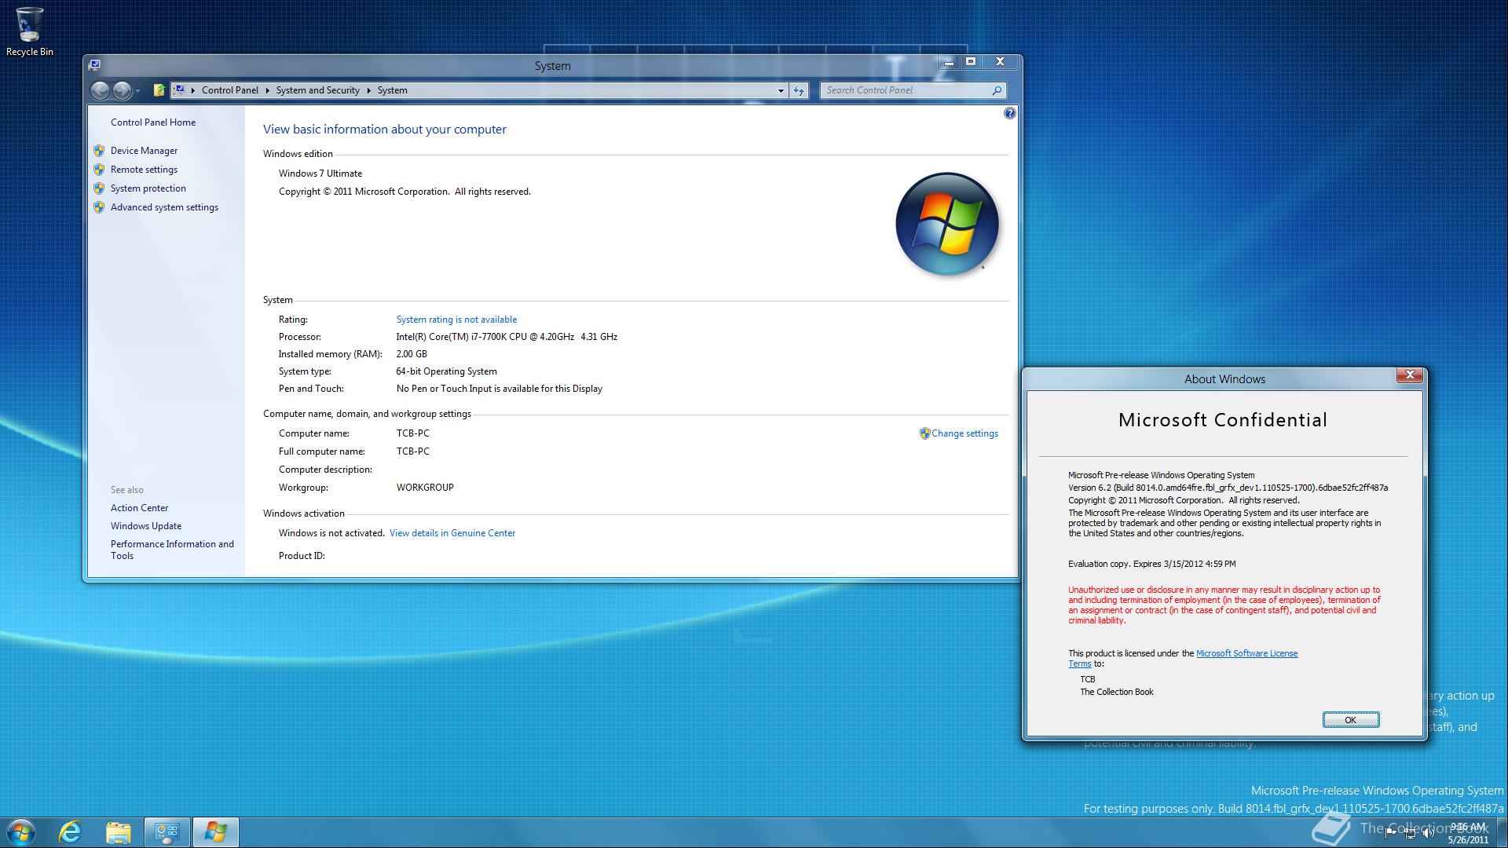
Task: Open the Recycle Bin desktop icon
Action: click(x=29, y=31)
